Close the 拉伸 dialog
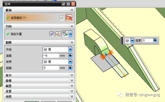165x102 pixels. click(73, 4)
